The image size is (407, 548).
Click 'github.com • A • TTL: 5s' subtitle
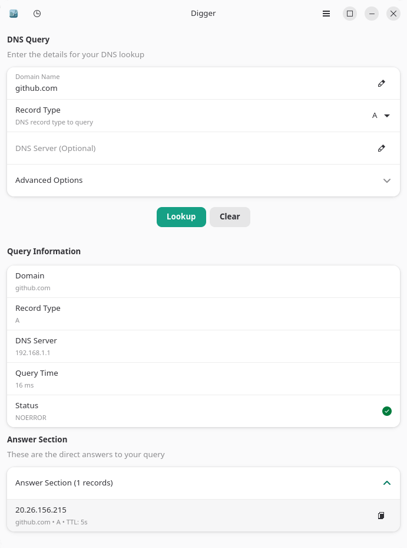pos(51,522)
